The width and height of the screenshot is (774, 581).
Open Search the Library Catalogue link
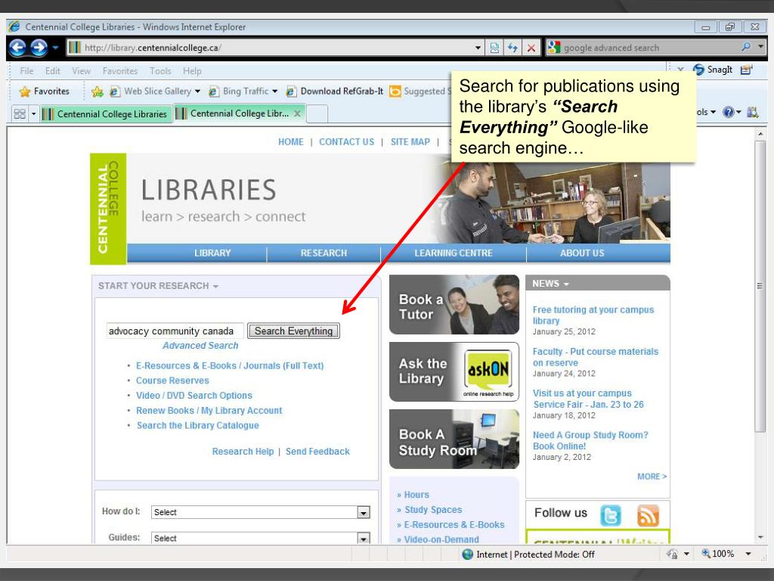click(197, 425)
